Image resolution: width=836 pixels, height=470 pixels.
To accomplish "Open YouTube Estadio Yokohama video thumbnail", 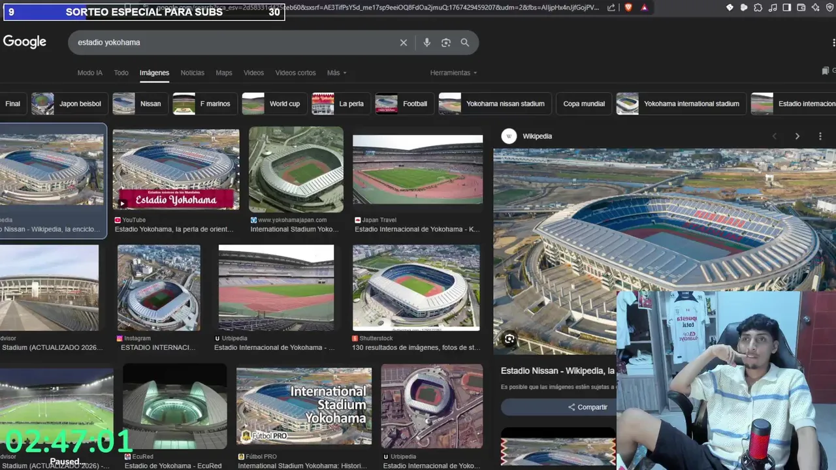I will pyautogui.click(x=176, y=170).
